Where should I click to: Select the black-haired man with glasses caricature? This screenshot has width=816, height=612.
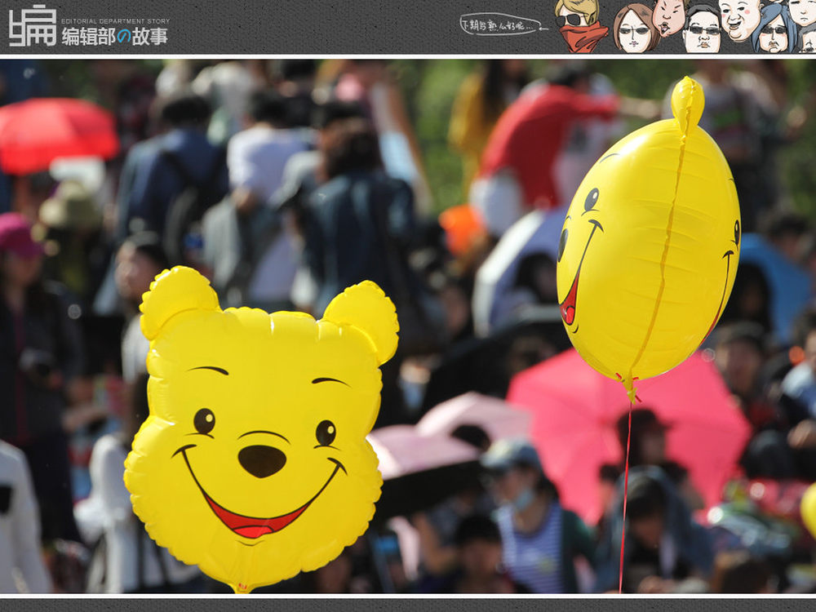pos(702,29)
